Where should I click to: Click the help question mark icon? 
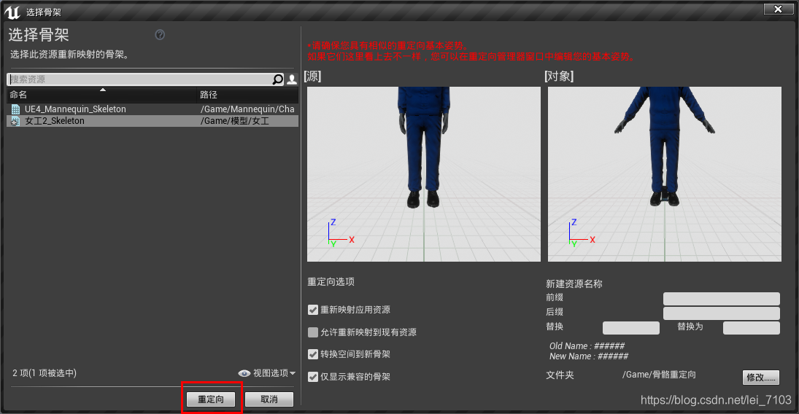pyautogui.click(x=160, y=35)
